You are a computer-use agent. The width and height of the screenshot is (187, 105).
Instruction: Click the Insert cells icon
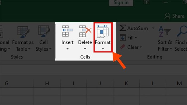68,31
